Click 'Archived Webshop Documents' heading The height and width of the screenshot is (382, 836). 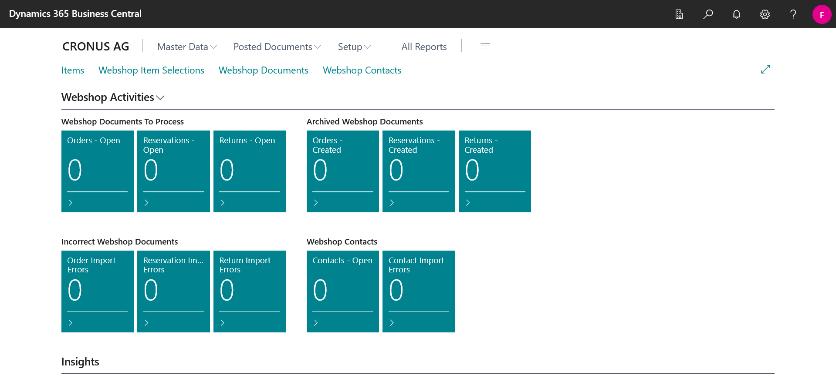coord(365,122)
